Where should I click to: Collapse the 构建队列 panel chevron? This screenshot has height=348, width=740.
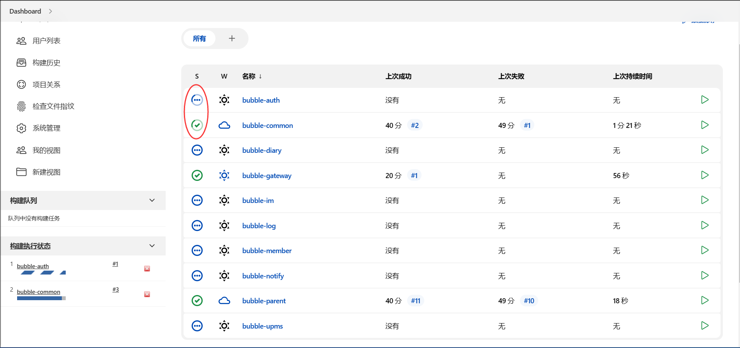click(152, 200)
